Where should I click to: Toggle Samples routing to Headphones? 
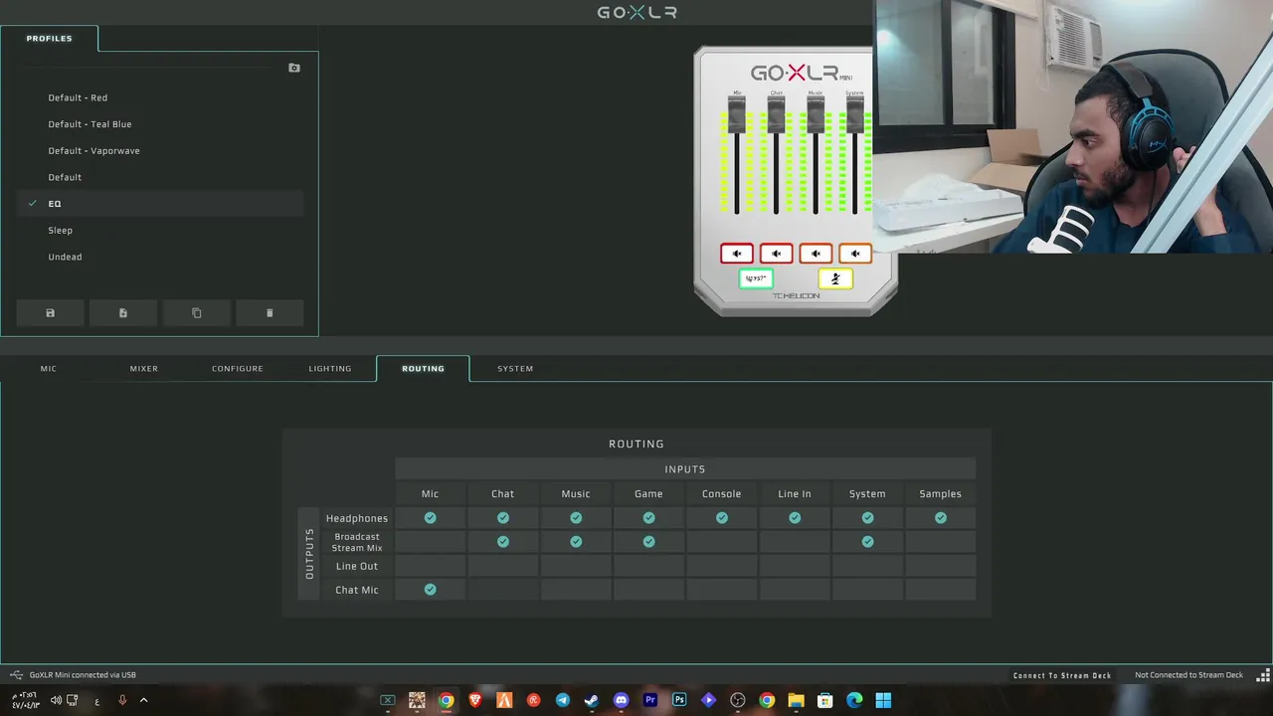click(941, 518)
